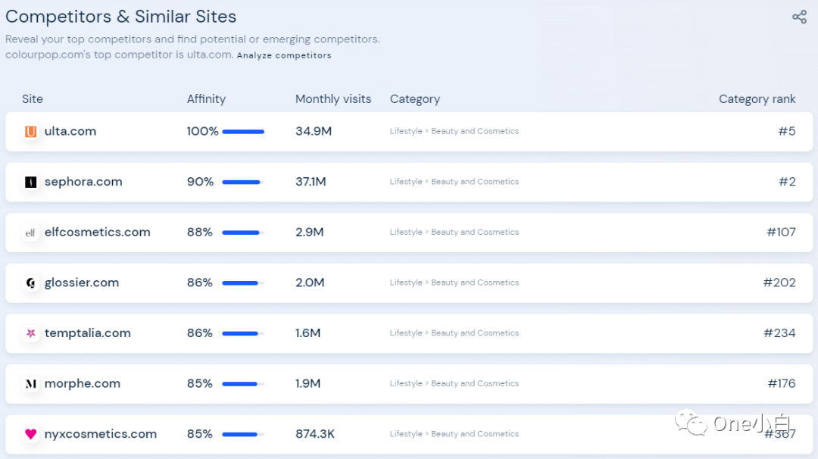Viewport: 818px width, 459px height.
Task: Click the Lifestyle breadcrumb for nyxcosmetics.com
Action: click(x=405, y=433)
